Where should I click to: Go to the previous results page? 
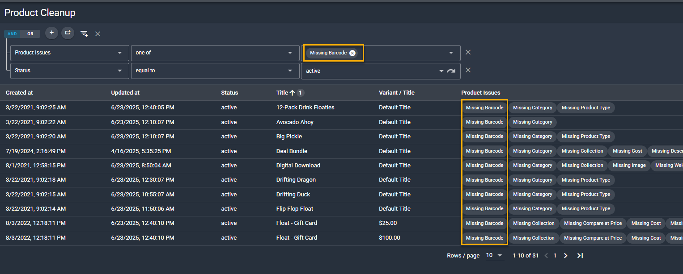[x=545, y=256]
